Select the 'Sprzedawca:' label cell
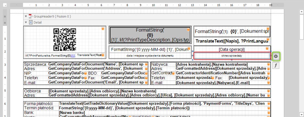 [36, 64]
